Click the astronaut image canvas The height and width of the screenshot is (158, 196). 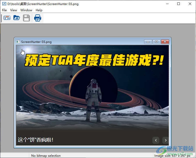pos(92,95)
